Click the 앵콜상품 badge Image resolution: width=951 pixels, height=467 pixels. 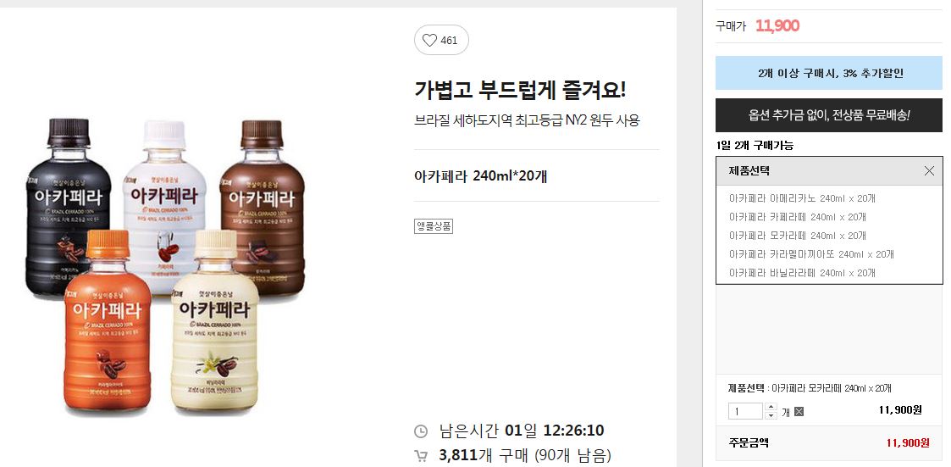click(434, 226)
